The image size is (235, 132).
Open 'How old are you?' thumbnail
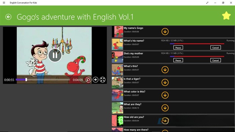pos(117,121)
